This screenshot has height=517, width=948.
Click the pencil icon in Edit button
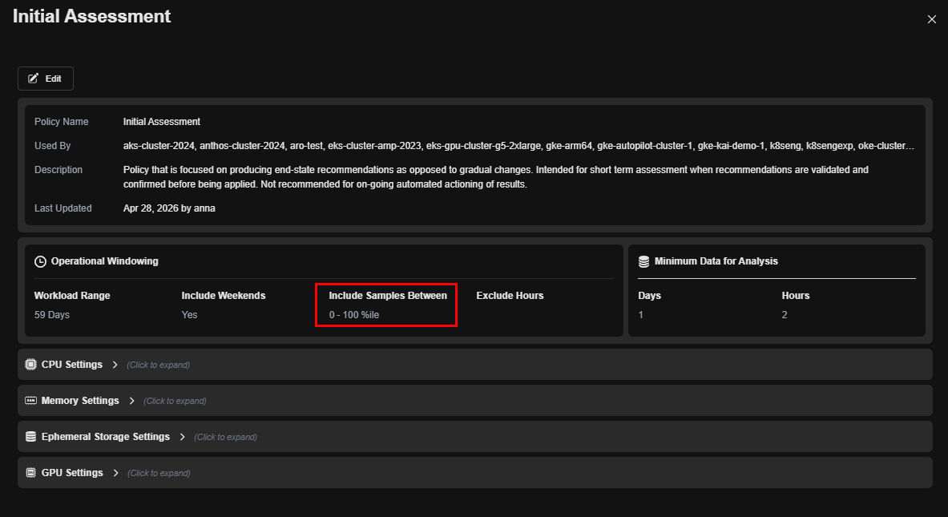(33, 79)
